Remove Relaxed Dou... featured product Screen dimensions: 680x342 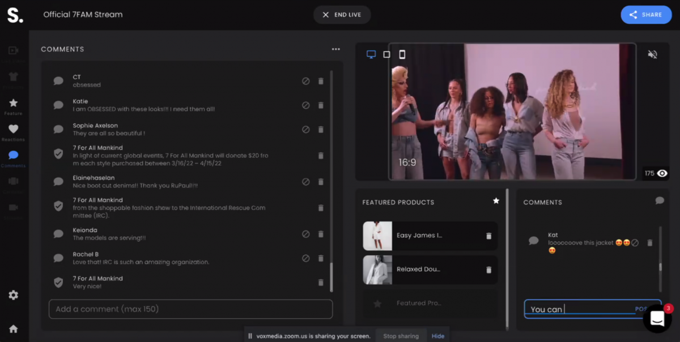pos(489,270)
